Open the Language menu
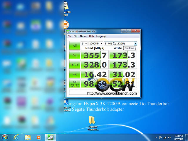 pyautogui.click(x=101, y=36)
